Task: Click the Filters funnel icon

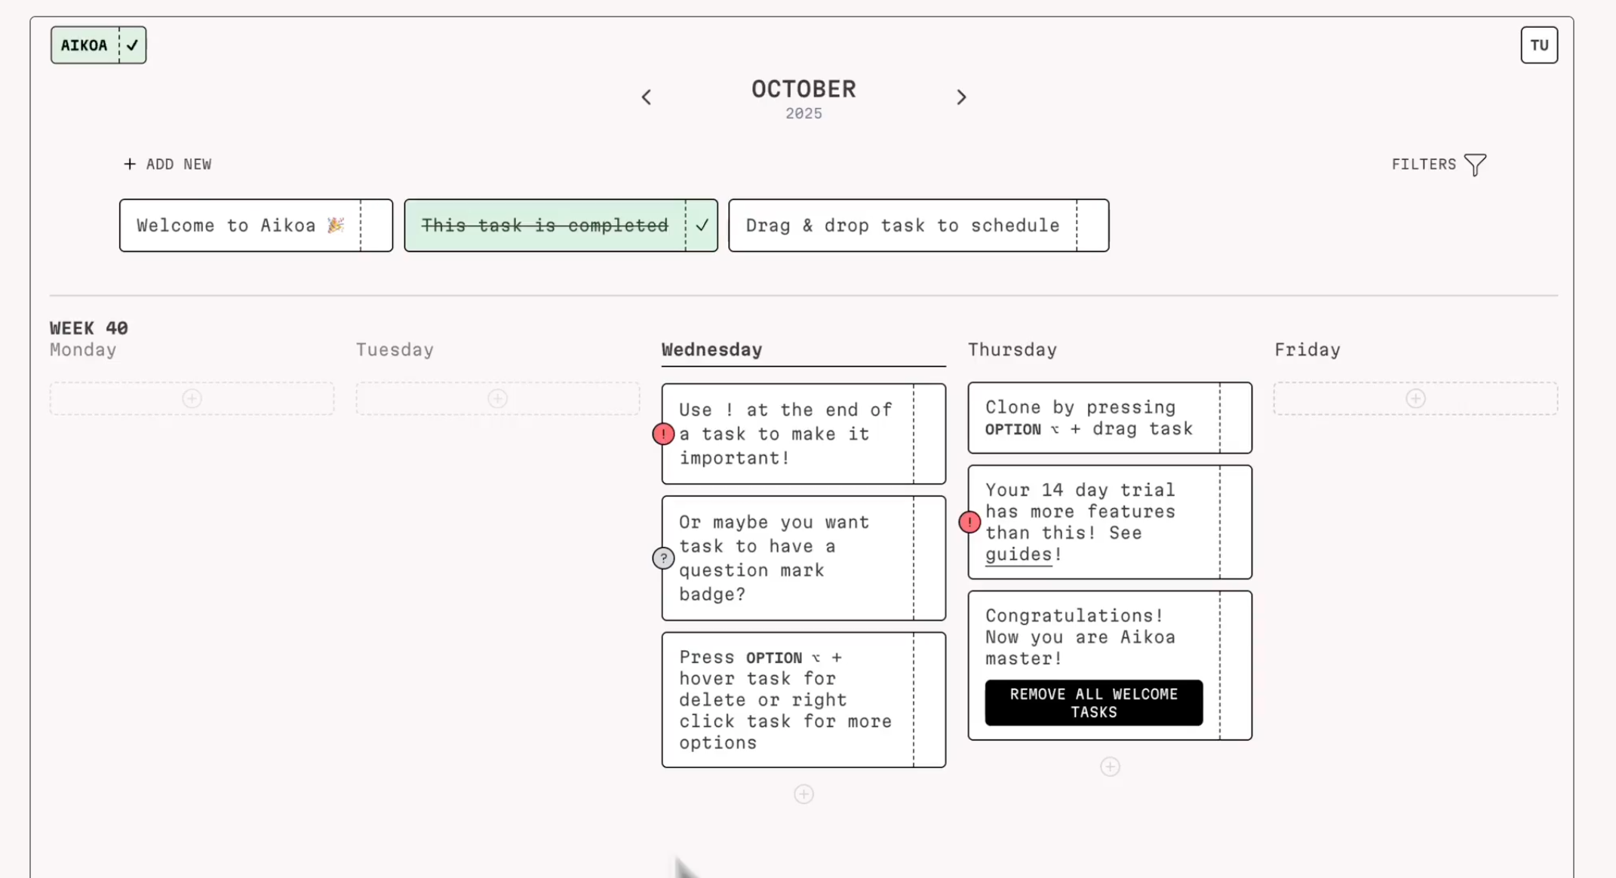Action: click(x=1475, y=164)
